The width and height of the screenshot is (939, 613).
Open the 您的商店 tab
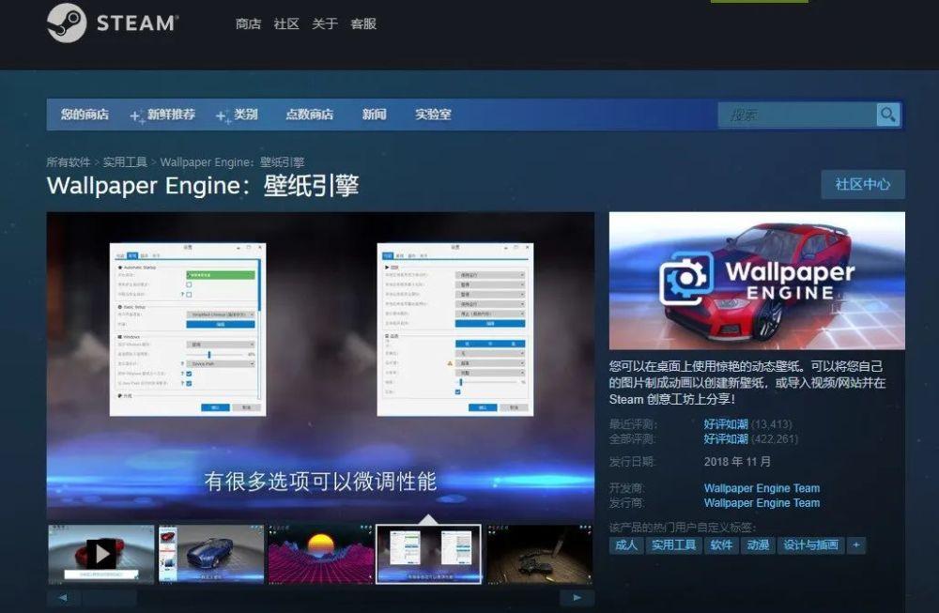click(x=85, y=115)
